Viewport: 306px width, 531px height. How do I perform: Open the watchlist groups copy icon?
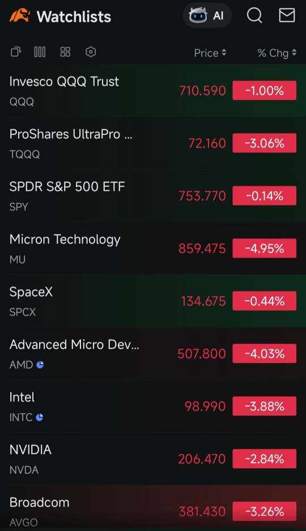(x=16, y=52)
